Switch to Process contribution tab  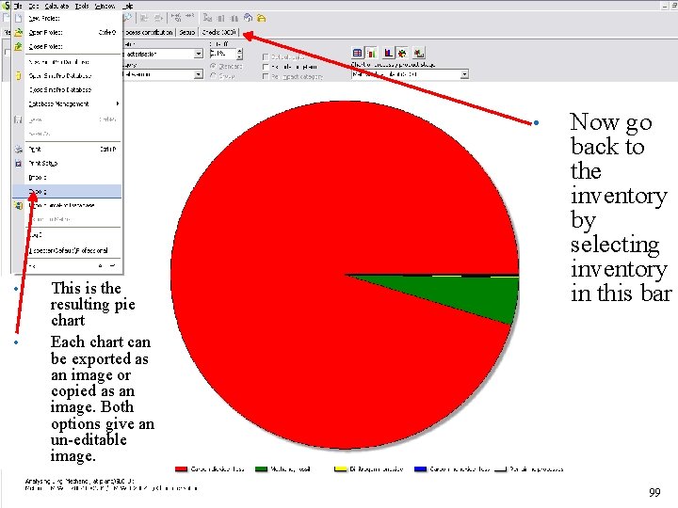pos(149,32)
